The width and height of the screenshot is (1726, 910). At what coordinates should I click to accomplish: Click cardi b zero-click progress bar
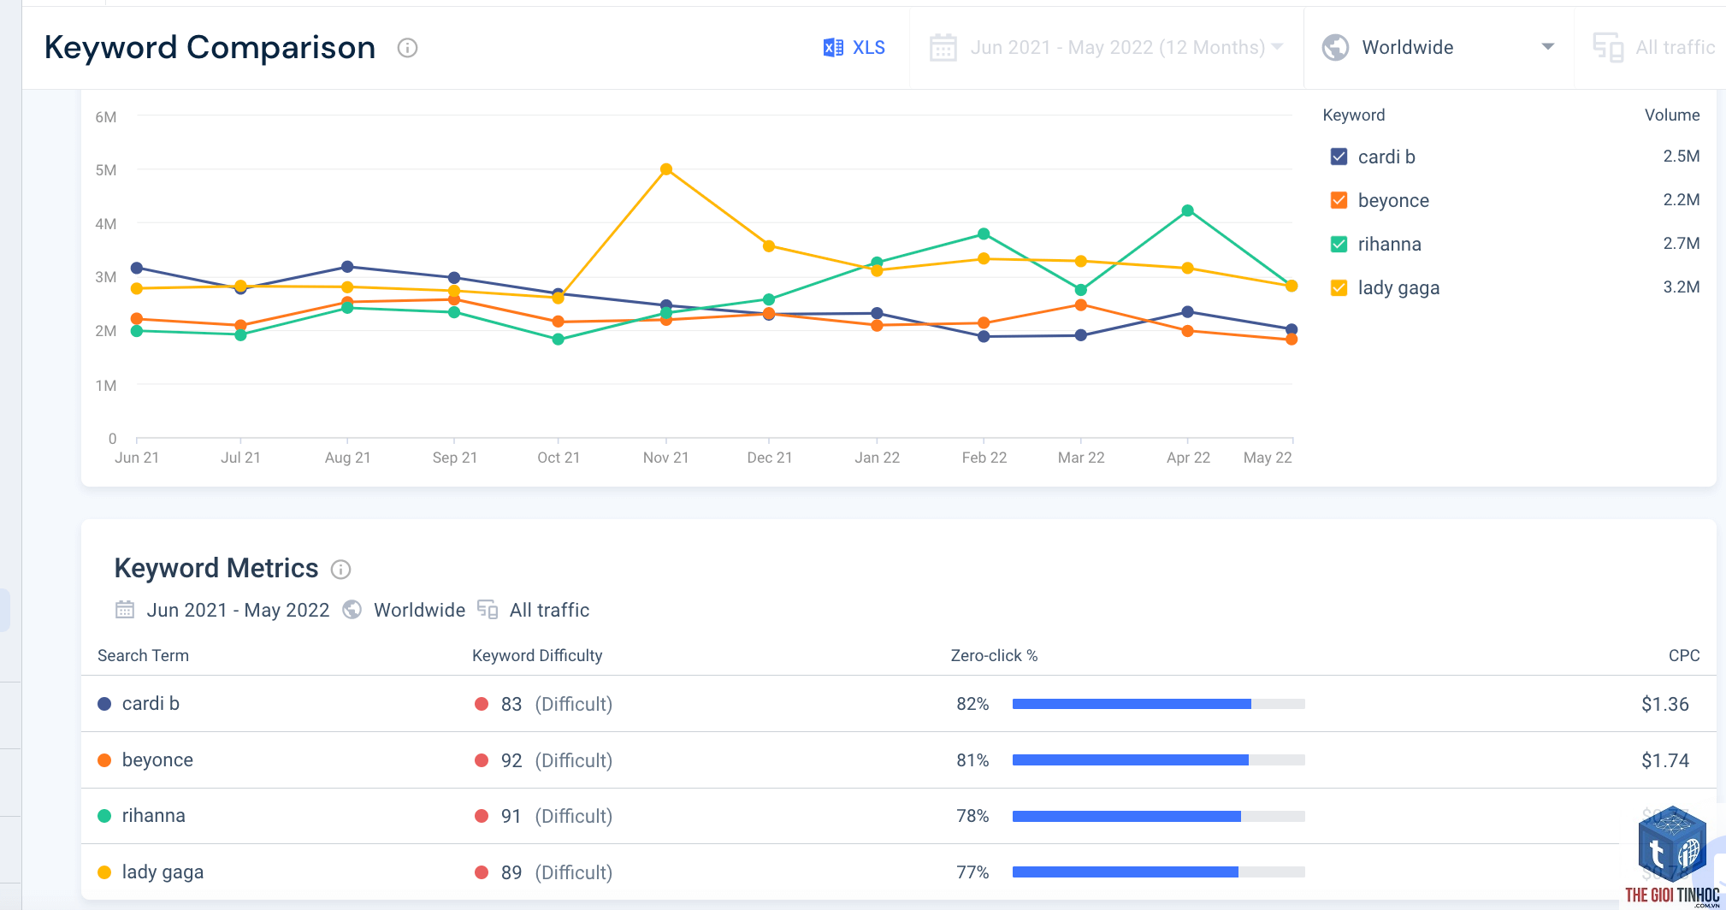click(1158, 704)
